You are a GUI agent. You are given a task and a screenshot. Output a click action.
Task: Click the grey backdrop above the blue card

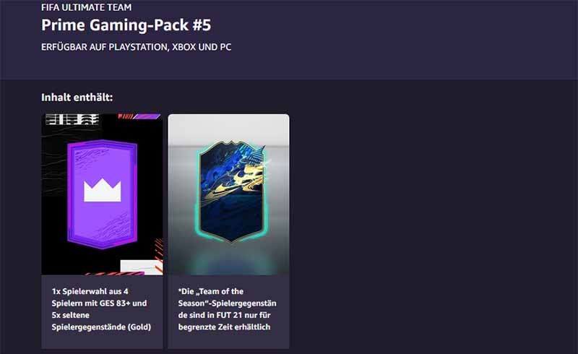228,127
